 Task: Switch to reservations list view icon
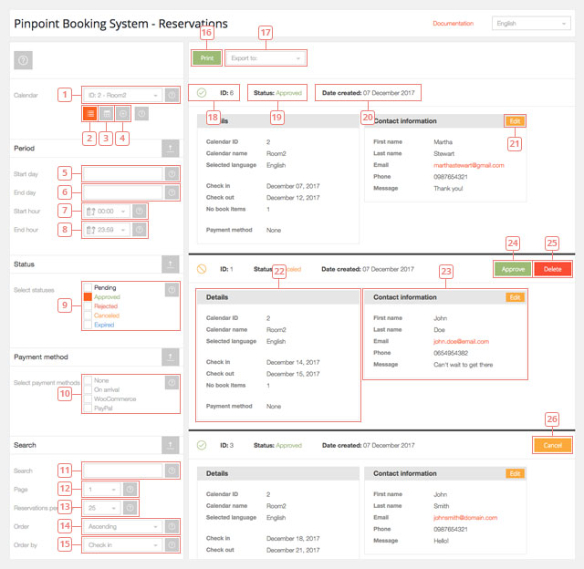coord(90,114)
